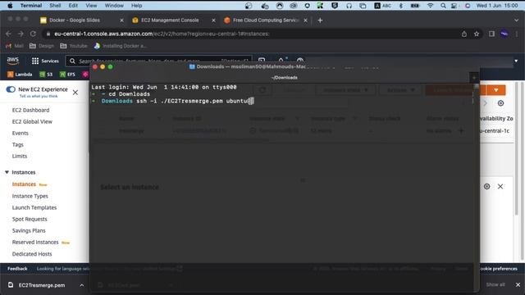Viewport: 525px width, 295px height.
Task: Open the EFS shortcut in favorites bar
Action: 67,75
